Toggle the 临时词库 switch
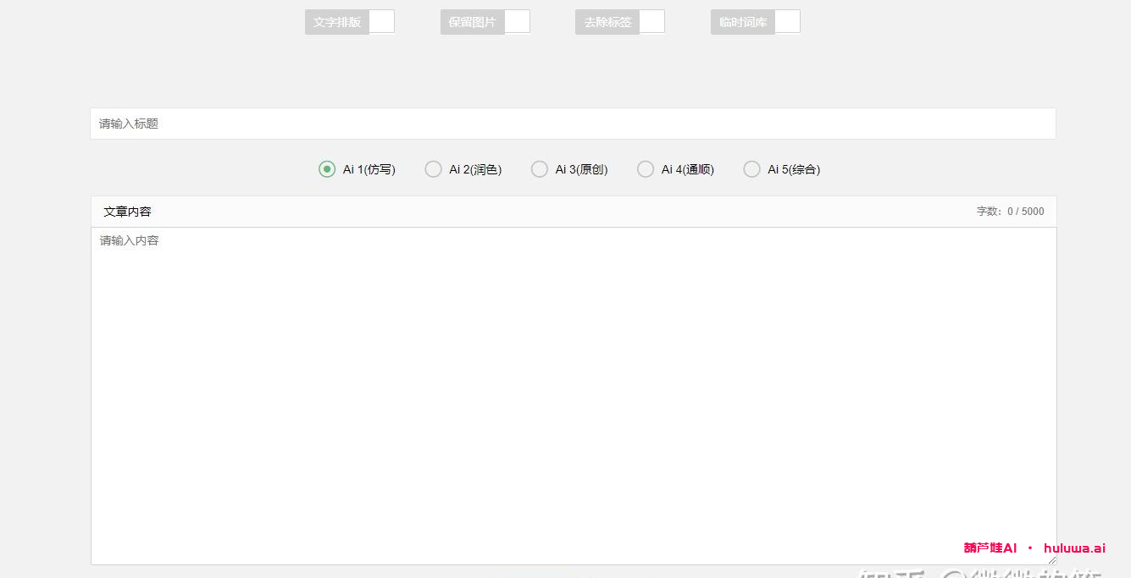The height and width of the screenshot is (578, 1131). point(787,22)
